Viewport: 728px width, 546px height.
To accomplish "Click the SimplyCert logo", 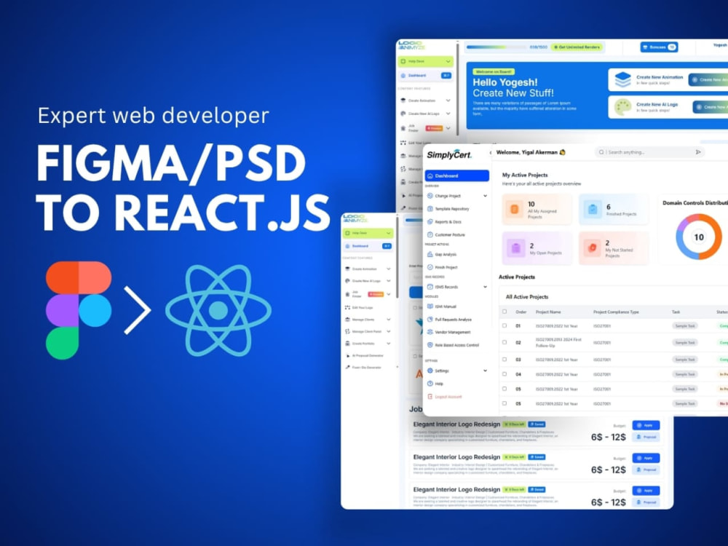I will (449, 155).
